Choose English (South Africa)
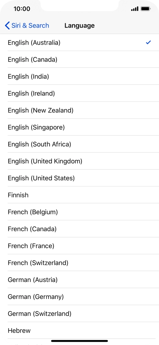 (x=79, y=144)
